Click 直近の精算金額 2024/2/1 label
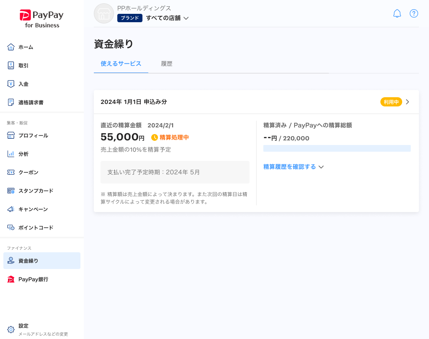 pyautogui.click(x=137, y=125)
